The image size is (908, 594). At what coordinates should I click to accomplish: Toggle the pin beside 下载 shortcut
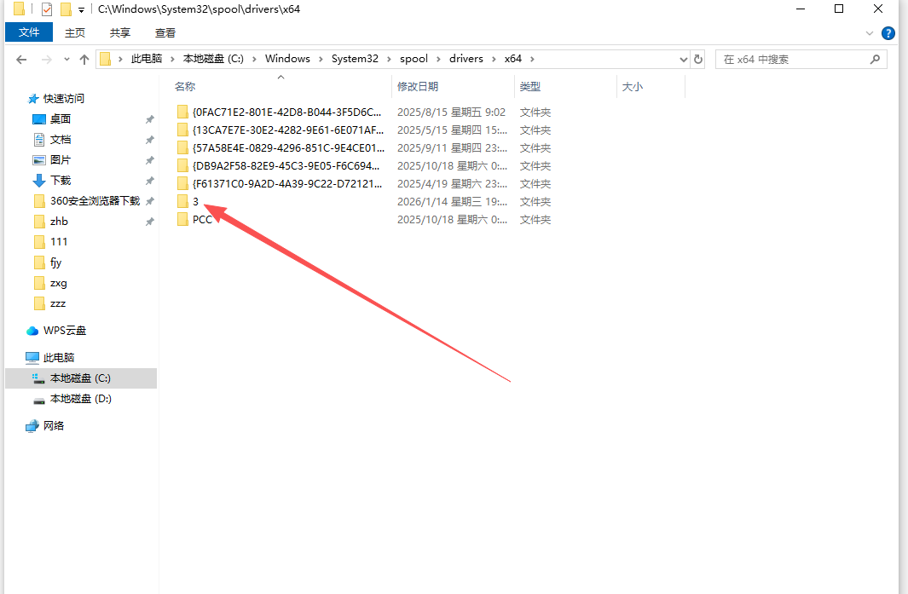tap(149, 180)
